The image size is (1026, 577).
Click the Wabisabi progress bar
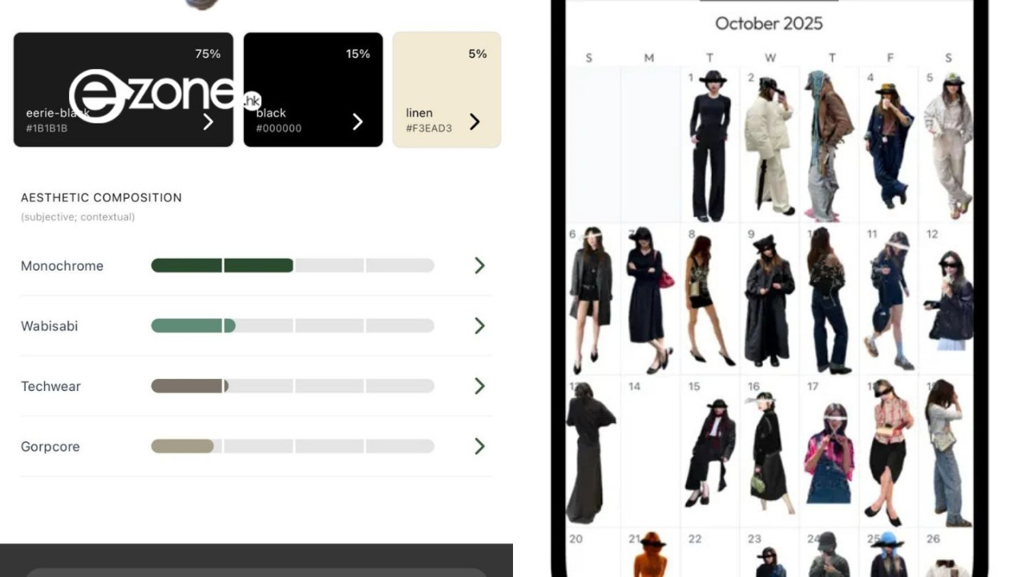tap(293, 325)
